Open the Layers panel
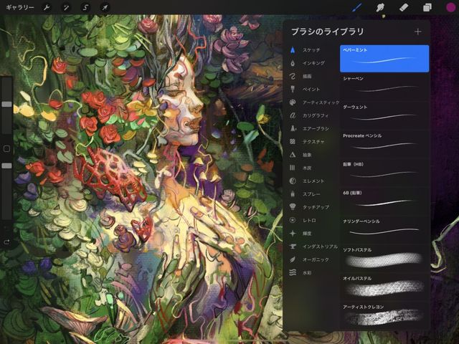This screenshot has width=459, height=344. point(427,7)
